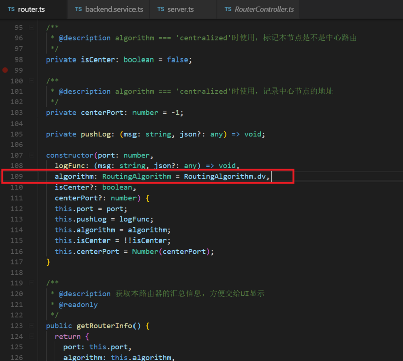
Task: Click '@description' tag on line 120
Action: pyautogui.click(x=85, y=294)
